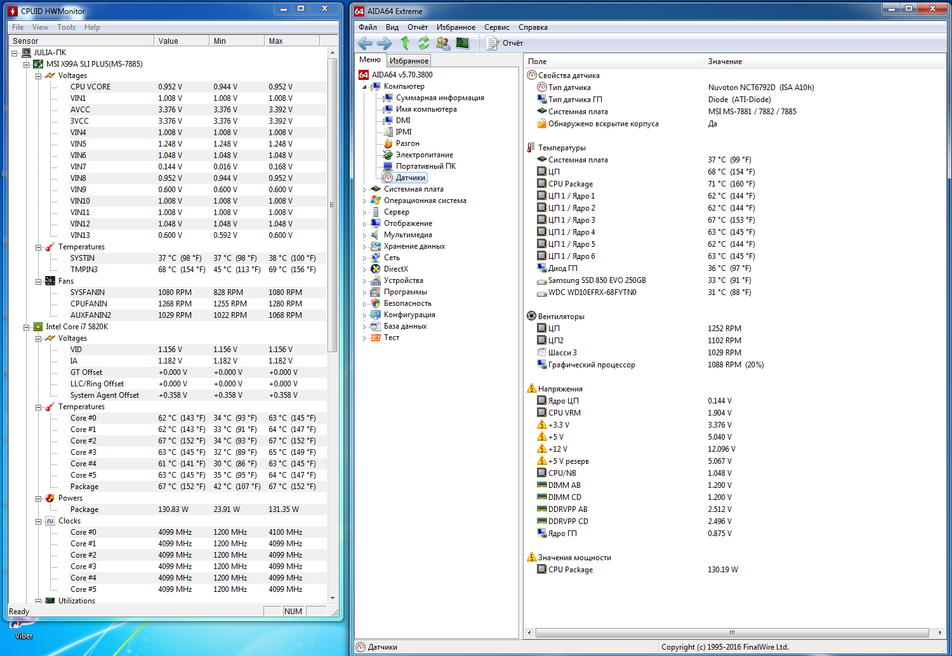Screen dimensions: 952x656
Task: Collapse the Clocks group in HWMonitor
Action: pyautogui.click(x=39, y=522)
